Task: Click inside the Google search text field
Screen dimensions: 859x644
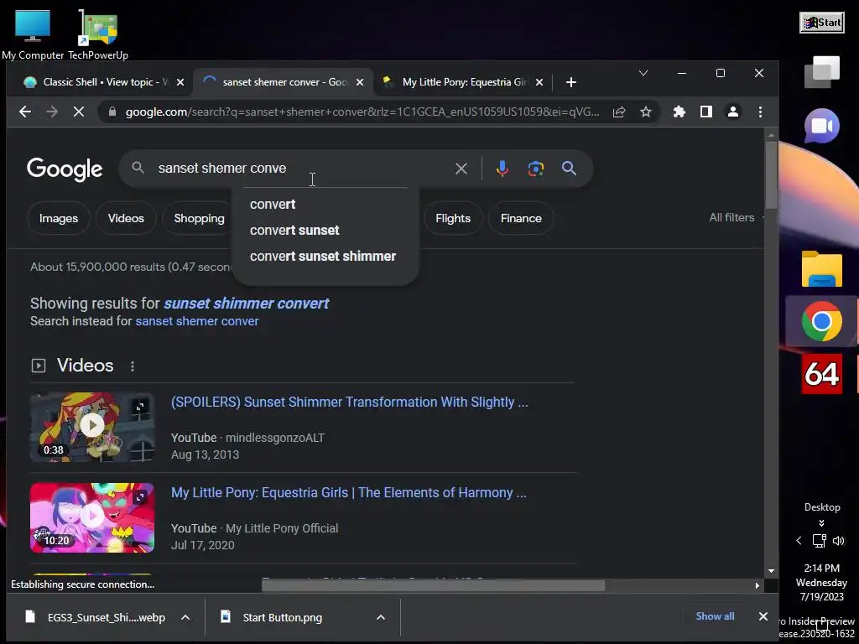Action: tap(301, 168)
